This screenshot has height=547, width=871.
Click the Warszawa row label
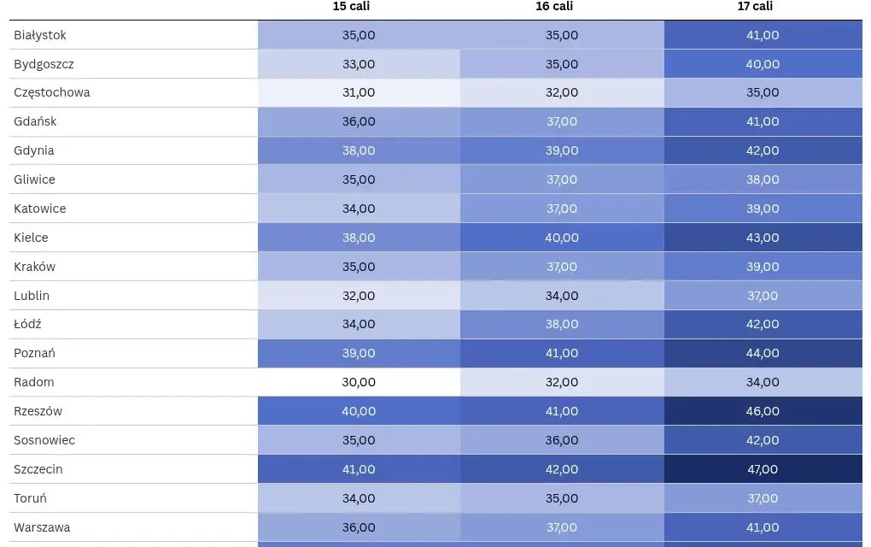pyautogui.click(x=42, y=527)
